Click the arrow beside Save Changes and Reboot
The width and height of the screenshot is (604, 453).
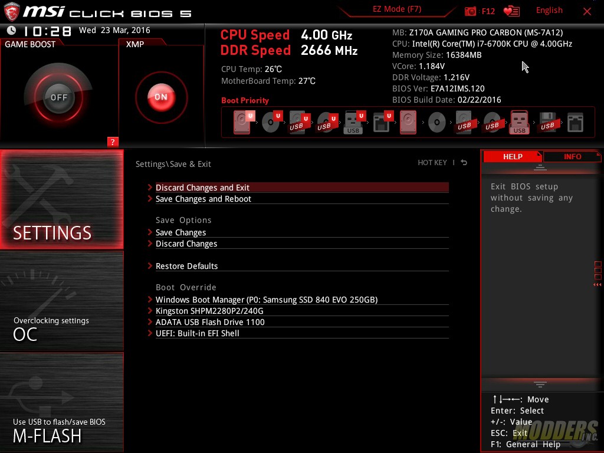[x=150, y=198]
